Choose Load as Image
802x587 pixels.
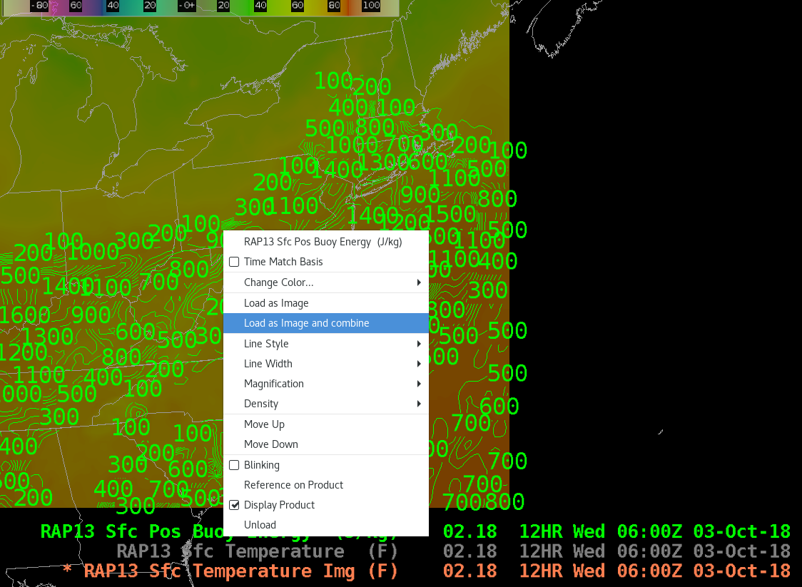326,303
